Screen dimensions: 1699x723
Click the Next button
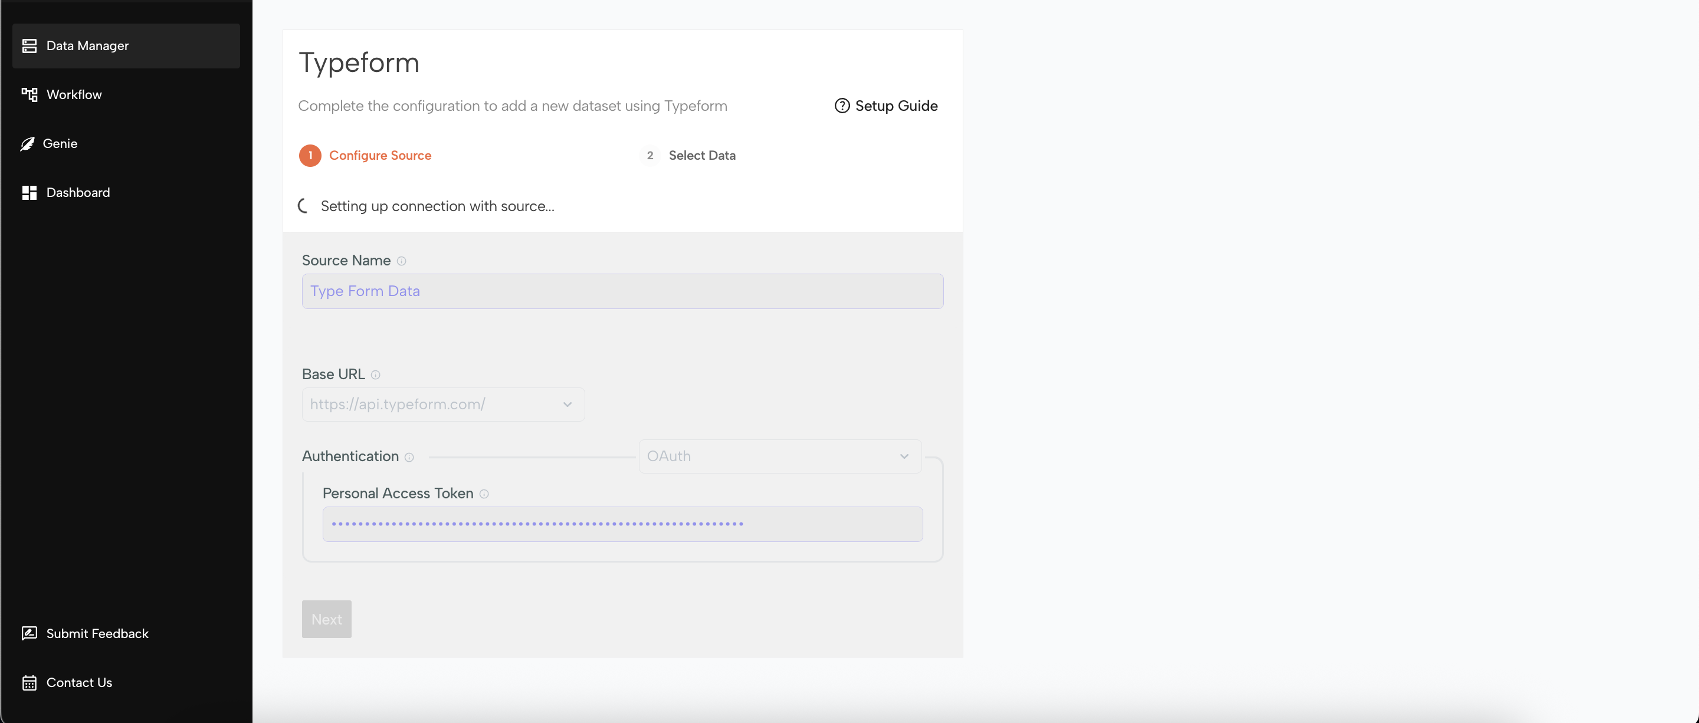326,619
